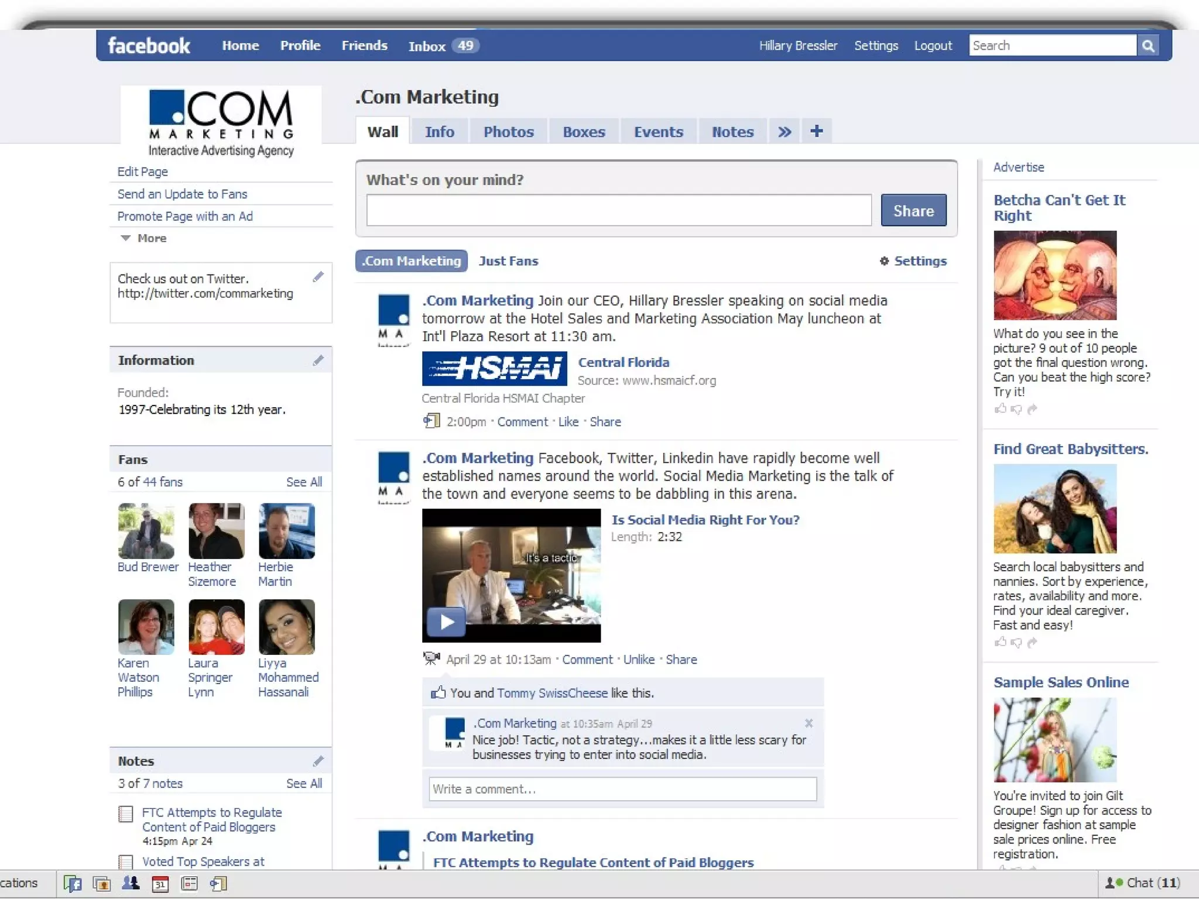Open the Photos app icon in bottom bar
The image size is (1199, 899).
point(102,884)
